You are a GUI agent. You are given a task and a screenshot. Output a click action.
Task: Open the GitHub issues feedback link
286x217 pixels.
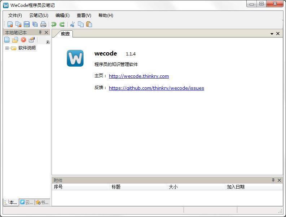(x=156, y=88)
